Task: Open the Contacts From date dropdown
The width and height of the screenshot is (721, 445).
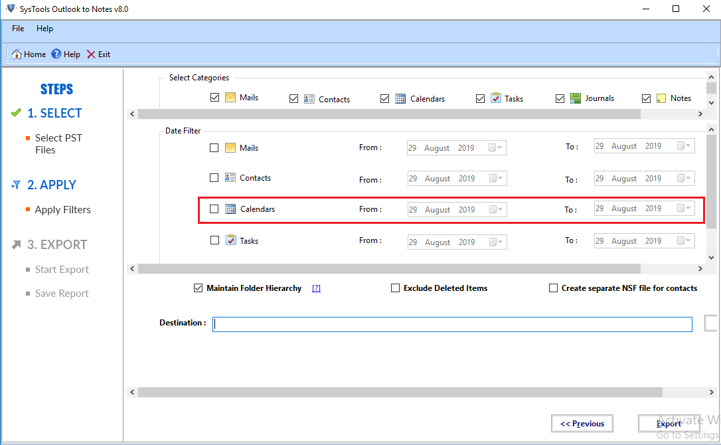Action: pyautogui.click(x=497, y=178)
